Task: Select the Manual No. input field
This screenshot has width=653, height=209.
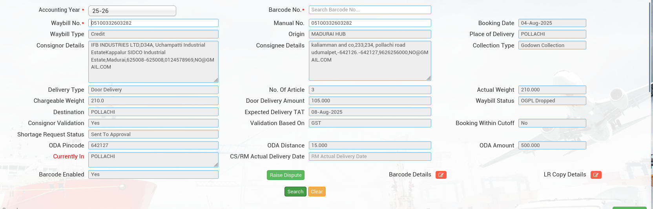Action: [370, 23]
